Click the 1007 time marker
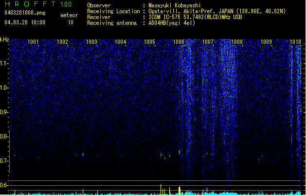This screenshot has width=306, height=195. [x=208, y=41]
